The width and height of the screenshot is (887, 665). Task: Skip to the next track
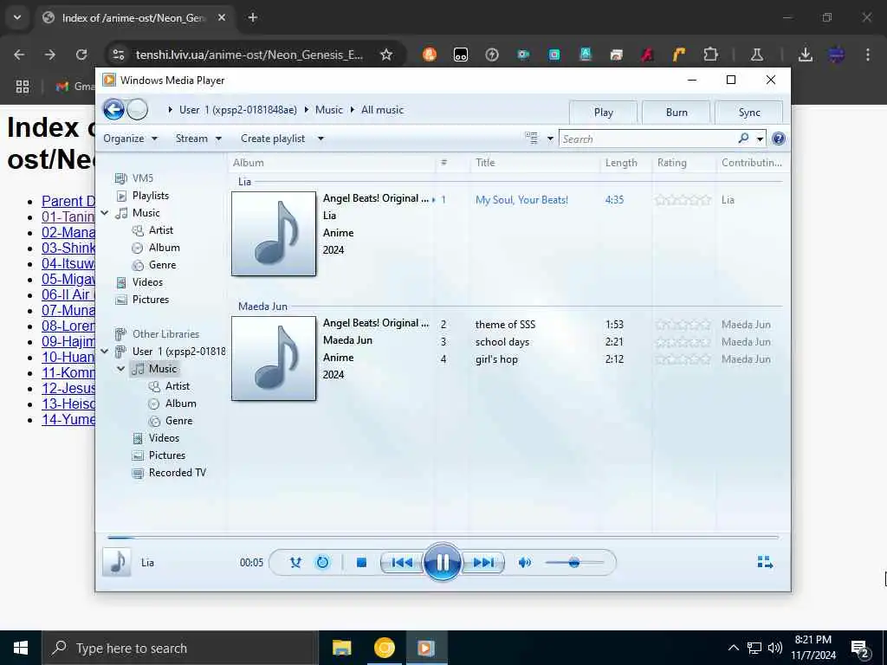(483, 563)
